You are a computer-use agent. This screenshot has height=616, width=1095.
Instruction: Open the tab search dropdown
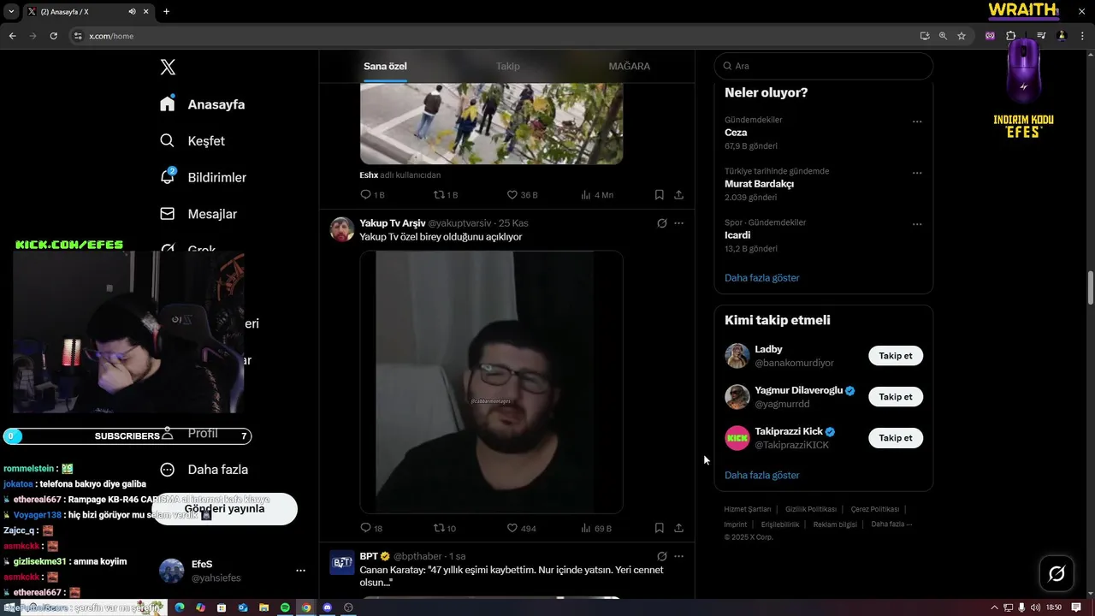11,12
